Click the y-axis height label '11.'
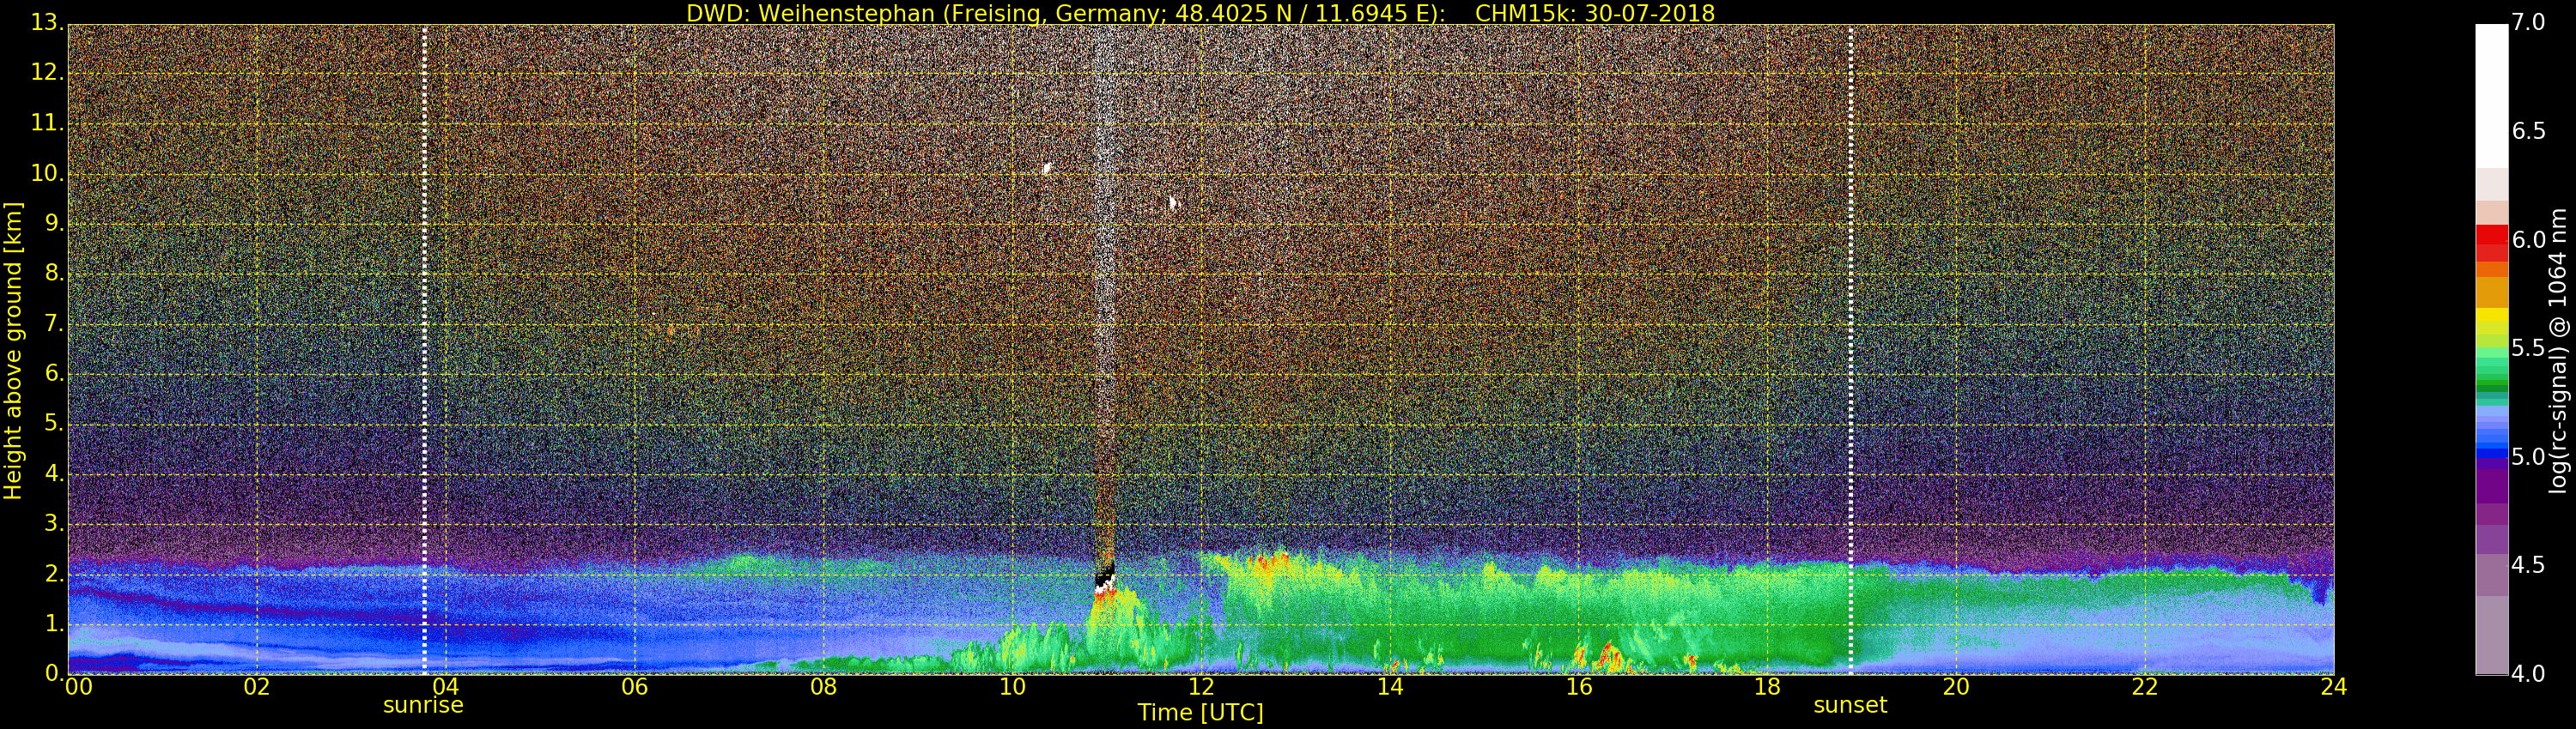The width and height of the screenshot is (2576, 729). coord(47,123)
